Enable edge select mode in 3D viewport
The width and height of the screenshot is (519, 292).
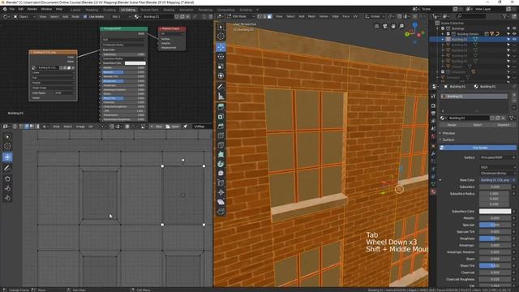[264, 16]
